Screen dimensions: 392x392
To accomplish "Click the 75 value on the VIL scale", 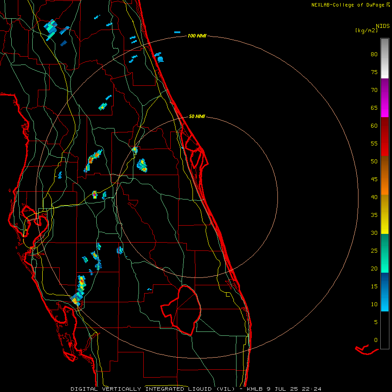I will coord(374,72).
